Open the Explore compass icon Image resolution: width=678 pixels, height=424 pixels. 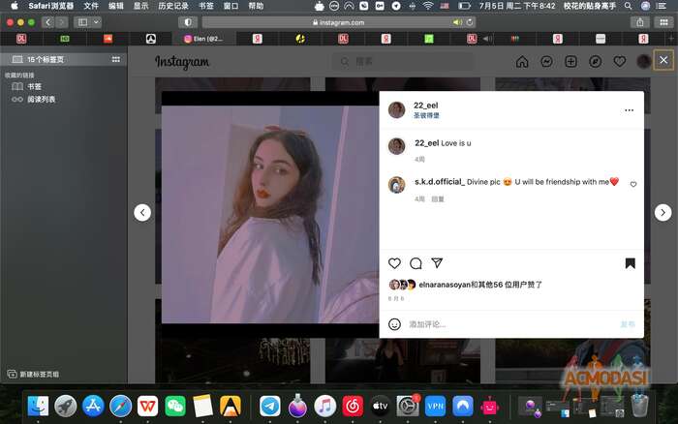point(595,61)
